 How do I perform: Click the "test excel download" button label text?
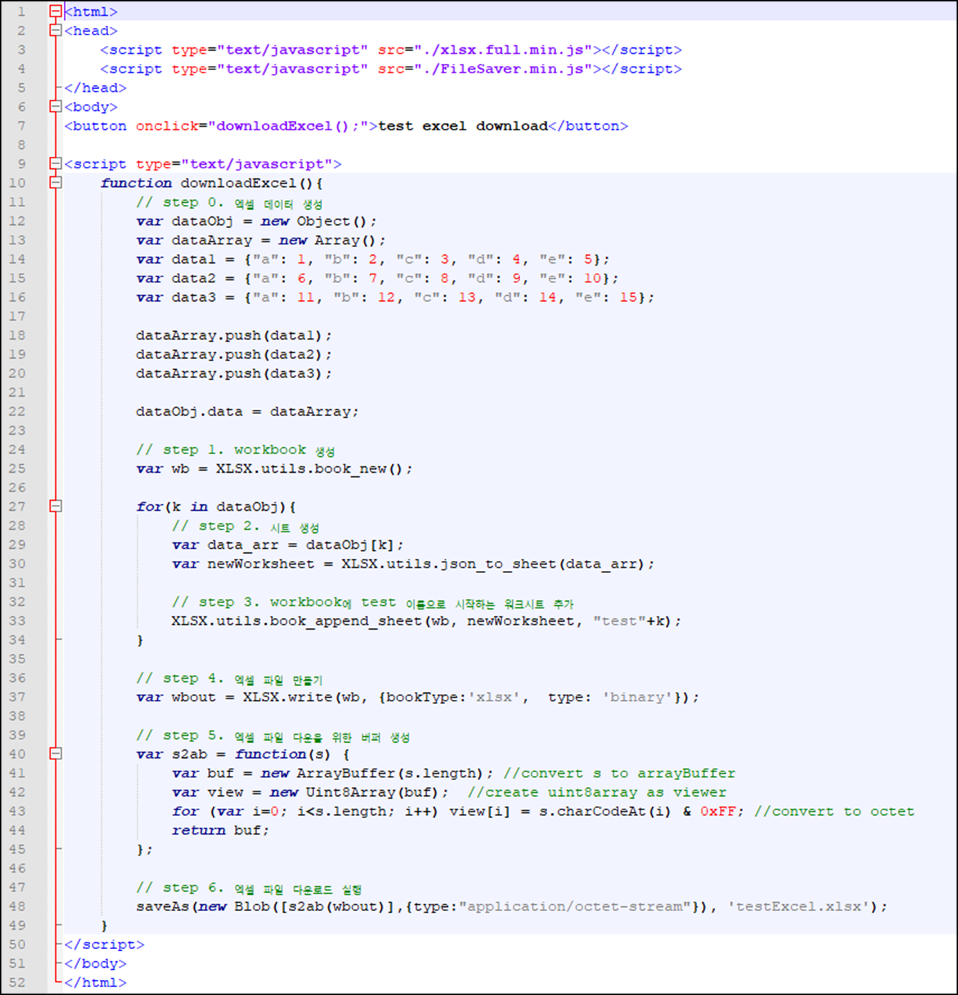pos(463,126)
